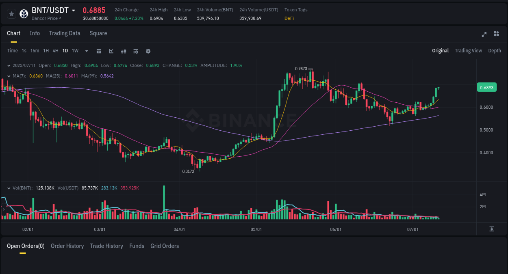
Task: Switch to the Trading Data tab
Action: (65, 33)
